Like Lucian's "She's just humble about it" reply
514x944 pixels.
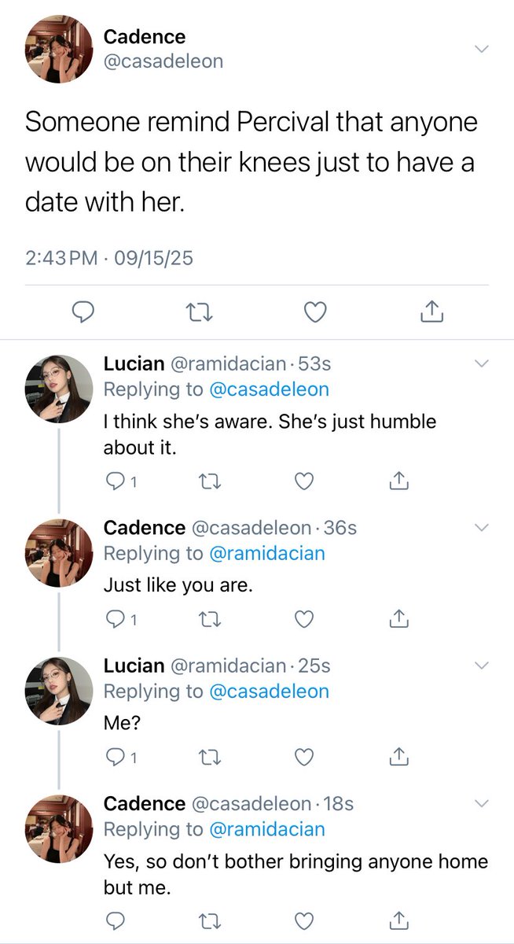point(303,482)
